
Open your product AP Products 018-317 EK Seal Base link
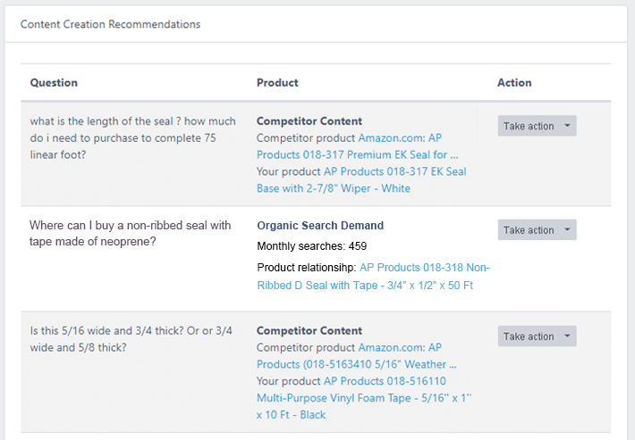(x=361, y=179)
